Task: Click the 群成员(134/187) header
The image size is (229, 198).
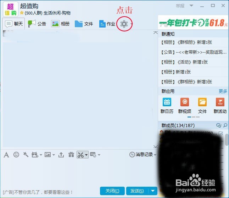Action: pos(178,125)
